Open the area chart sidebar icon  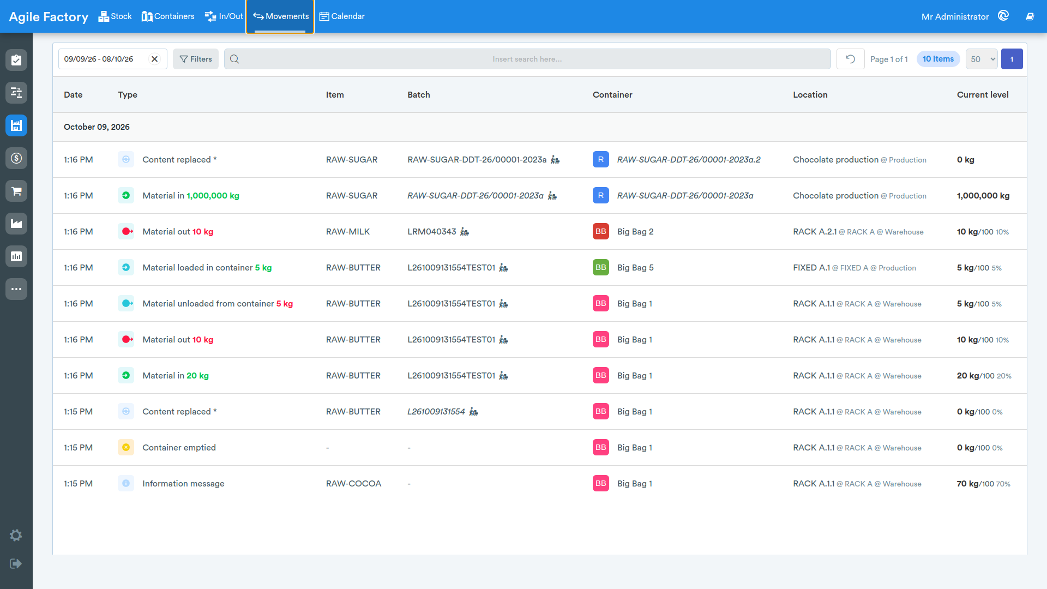[x=16, y=224]
